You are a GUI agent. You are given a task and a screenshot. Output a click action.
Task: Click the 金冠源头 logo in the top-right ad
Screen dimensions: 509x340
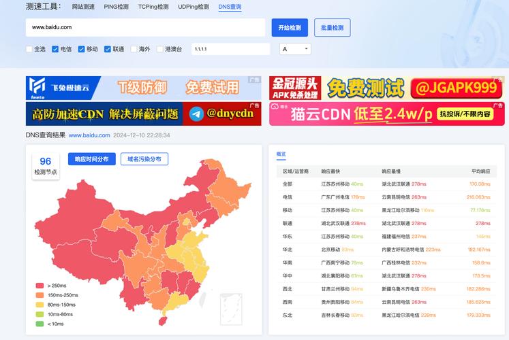coord(295,87)
